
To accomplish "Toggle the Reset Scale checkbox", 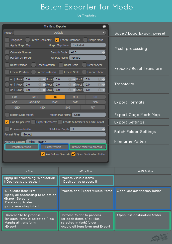I will point(61,65).
